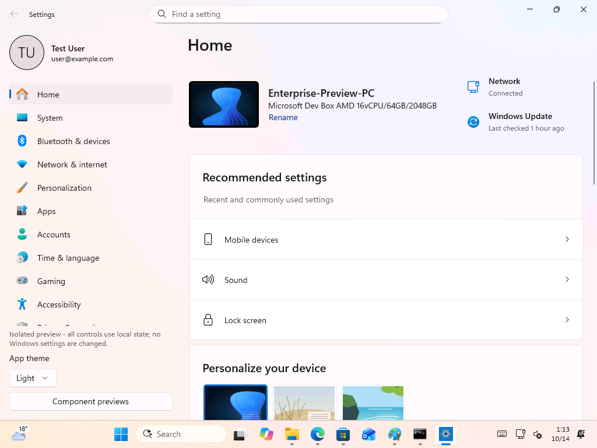Select the beach grass theme thumbnail
Viewport: 597px width, 448px height.
(x=304, y=402)
